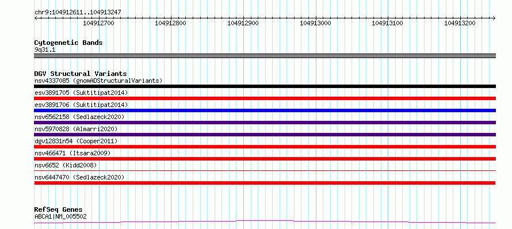
Task: Open variant label esv3891705 (Suktitipat2014)
Action: pos(81,93)
